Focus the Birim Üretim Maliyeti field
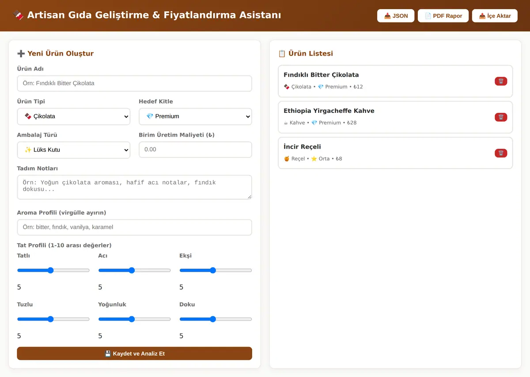Image resolution: width=530 pixels, height=377 pixels. (x=195, y=149)
